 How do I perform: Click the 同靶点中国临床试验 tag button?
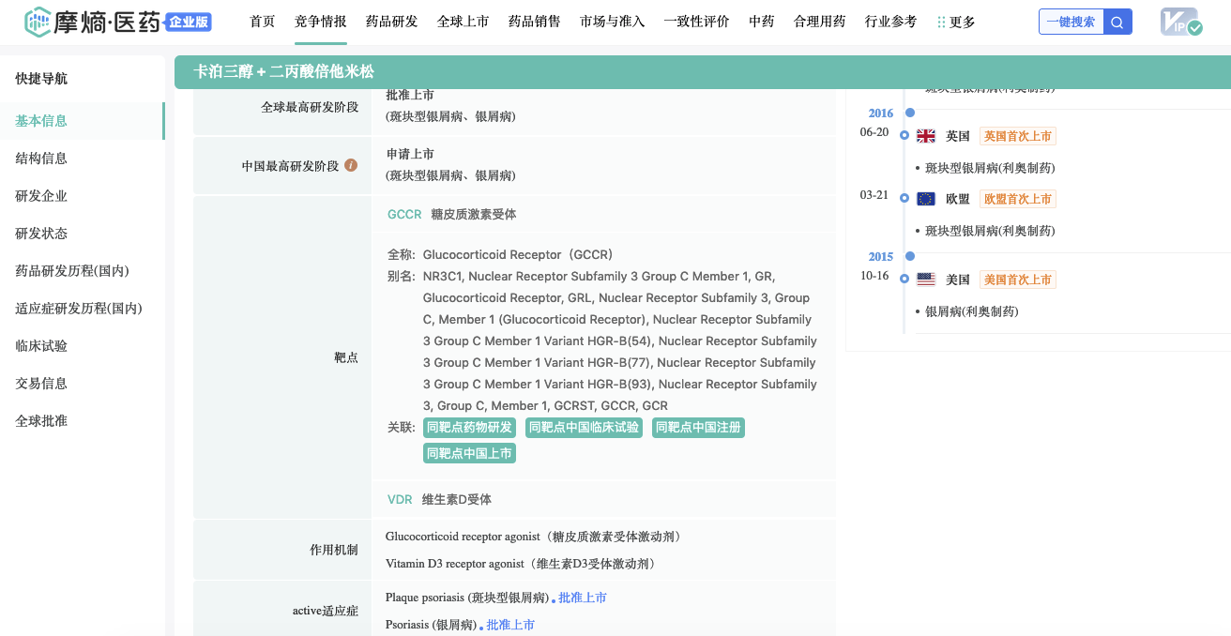click(x=584, y=428)
